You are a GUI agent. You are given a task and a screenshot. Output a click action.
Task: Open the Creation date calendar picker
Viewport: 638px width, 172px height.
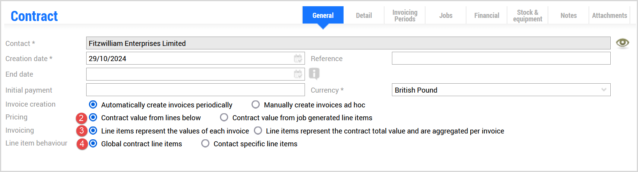click(x=298, y=58)
